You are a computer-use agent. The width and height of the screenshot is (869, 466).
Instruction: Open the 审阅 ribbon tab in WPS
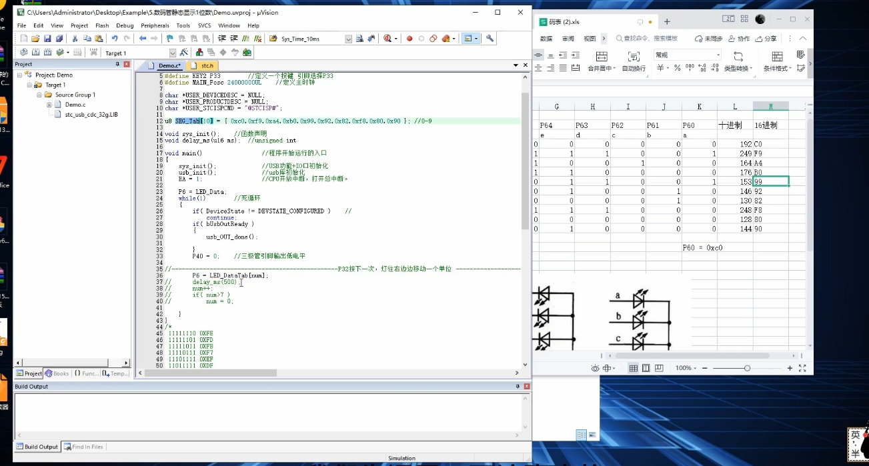(568, 39)
